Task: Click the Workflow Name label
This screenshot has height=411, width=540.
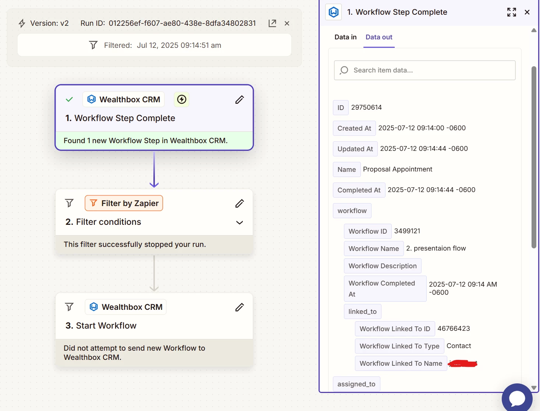Action: pyautogui.click(x=374, y=248)
